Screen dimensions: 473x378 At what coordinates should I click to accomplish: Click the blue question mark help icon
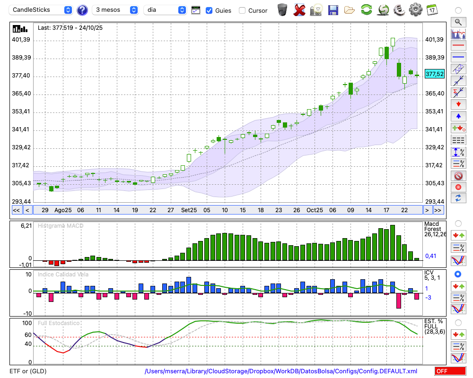(x=82, y=10)
